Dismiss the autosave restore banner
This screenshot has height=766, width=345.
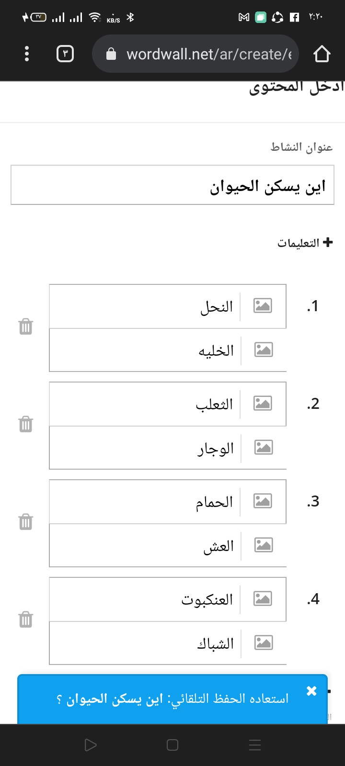pyautogui.click(x=311, y=691)
